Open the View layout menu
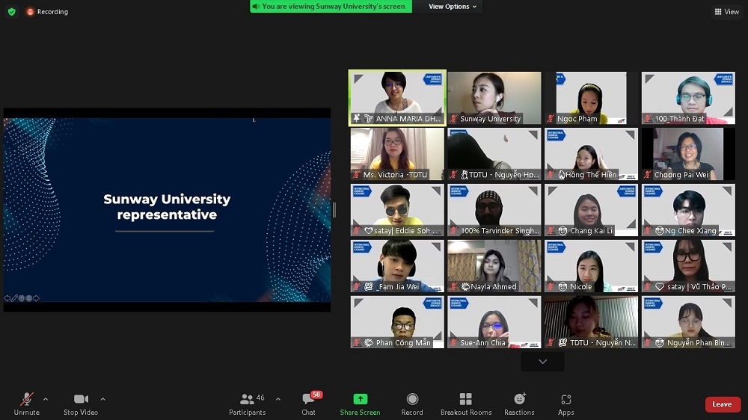The image size is (748, 420). pyautogui.click(x=726, y=11)
